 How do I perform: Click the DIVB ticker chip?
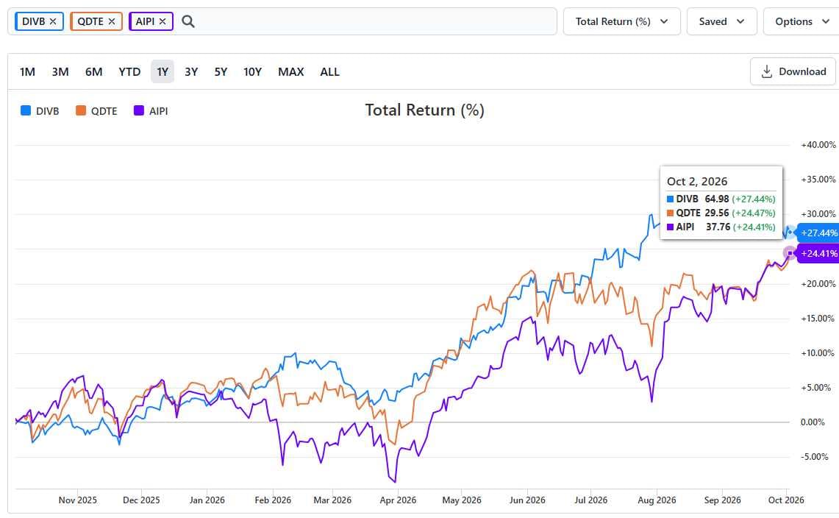(39, 21)
